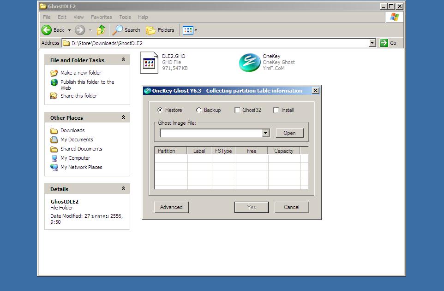
Task: Toggle the Folders pane
Action: point(160,30)
